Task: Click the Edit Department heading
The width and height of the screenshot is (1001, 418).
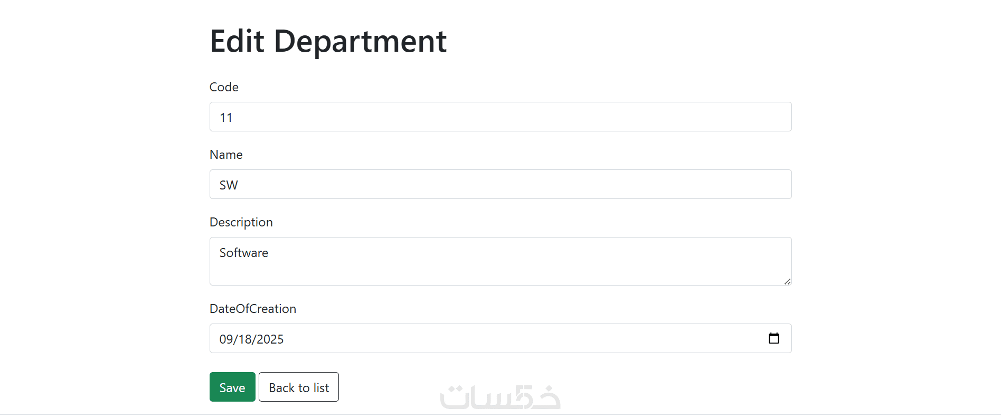Action: [328, 41]
